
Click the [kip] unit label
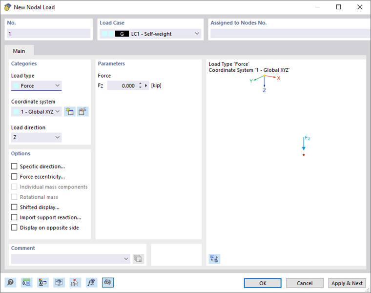tap(156, 85)
